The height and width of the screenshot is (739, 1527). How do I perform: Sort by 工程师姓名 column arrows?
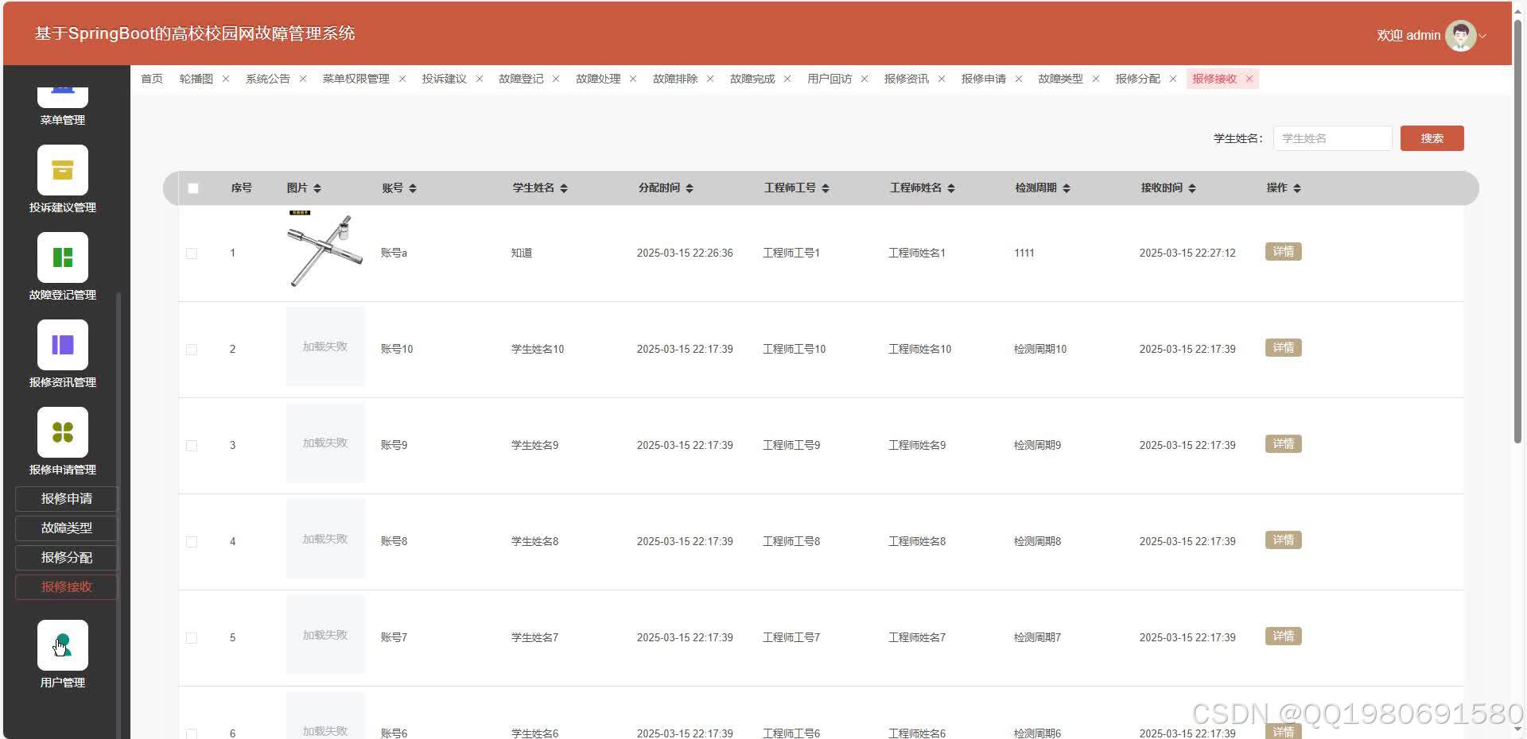click(x=951, y=188)
